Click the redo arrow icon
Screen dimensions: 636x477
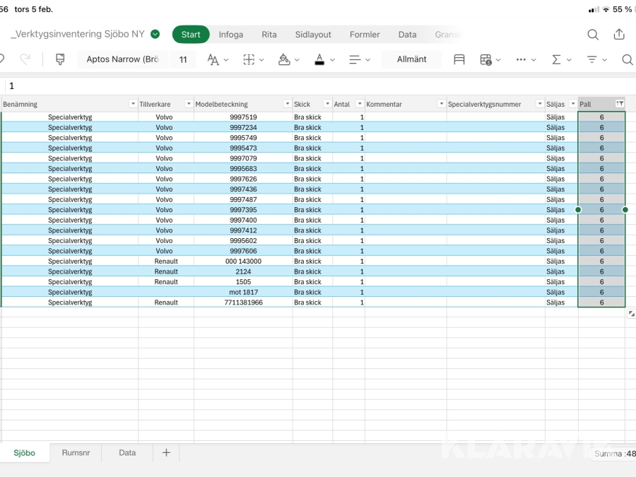pyautogui.click(x=25, y=59)
